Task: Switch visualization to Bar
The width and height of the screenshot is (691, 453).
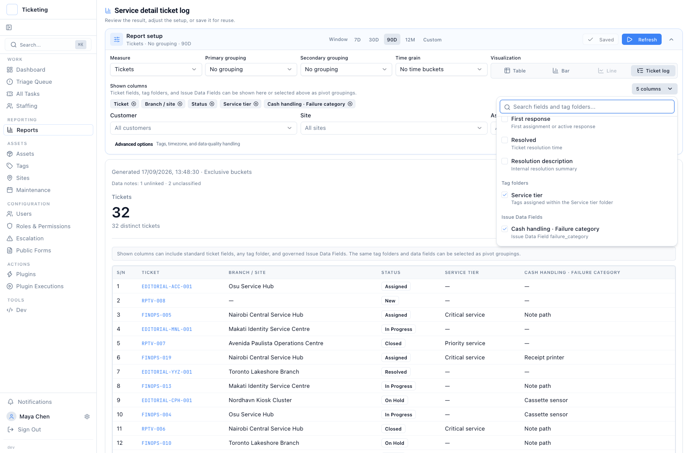Action: click(x=561, y=71)
